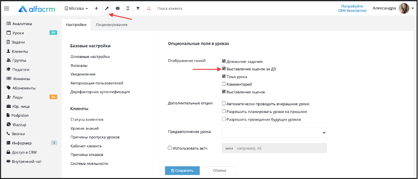Expand Александра user menu arrow

[x=413, y=9]
